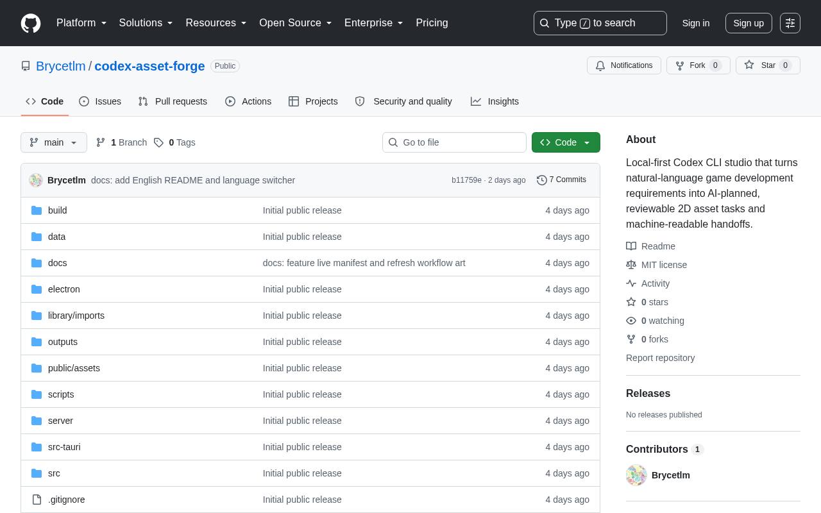
Task: Open the src-tauri folder name
Action: click(x=64, y=447)
